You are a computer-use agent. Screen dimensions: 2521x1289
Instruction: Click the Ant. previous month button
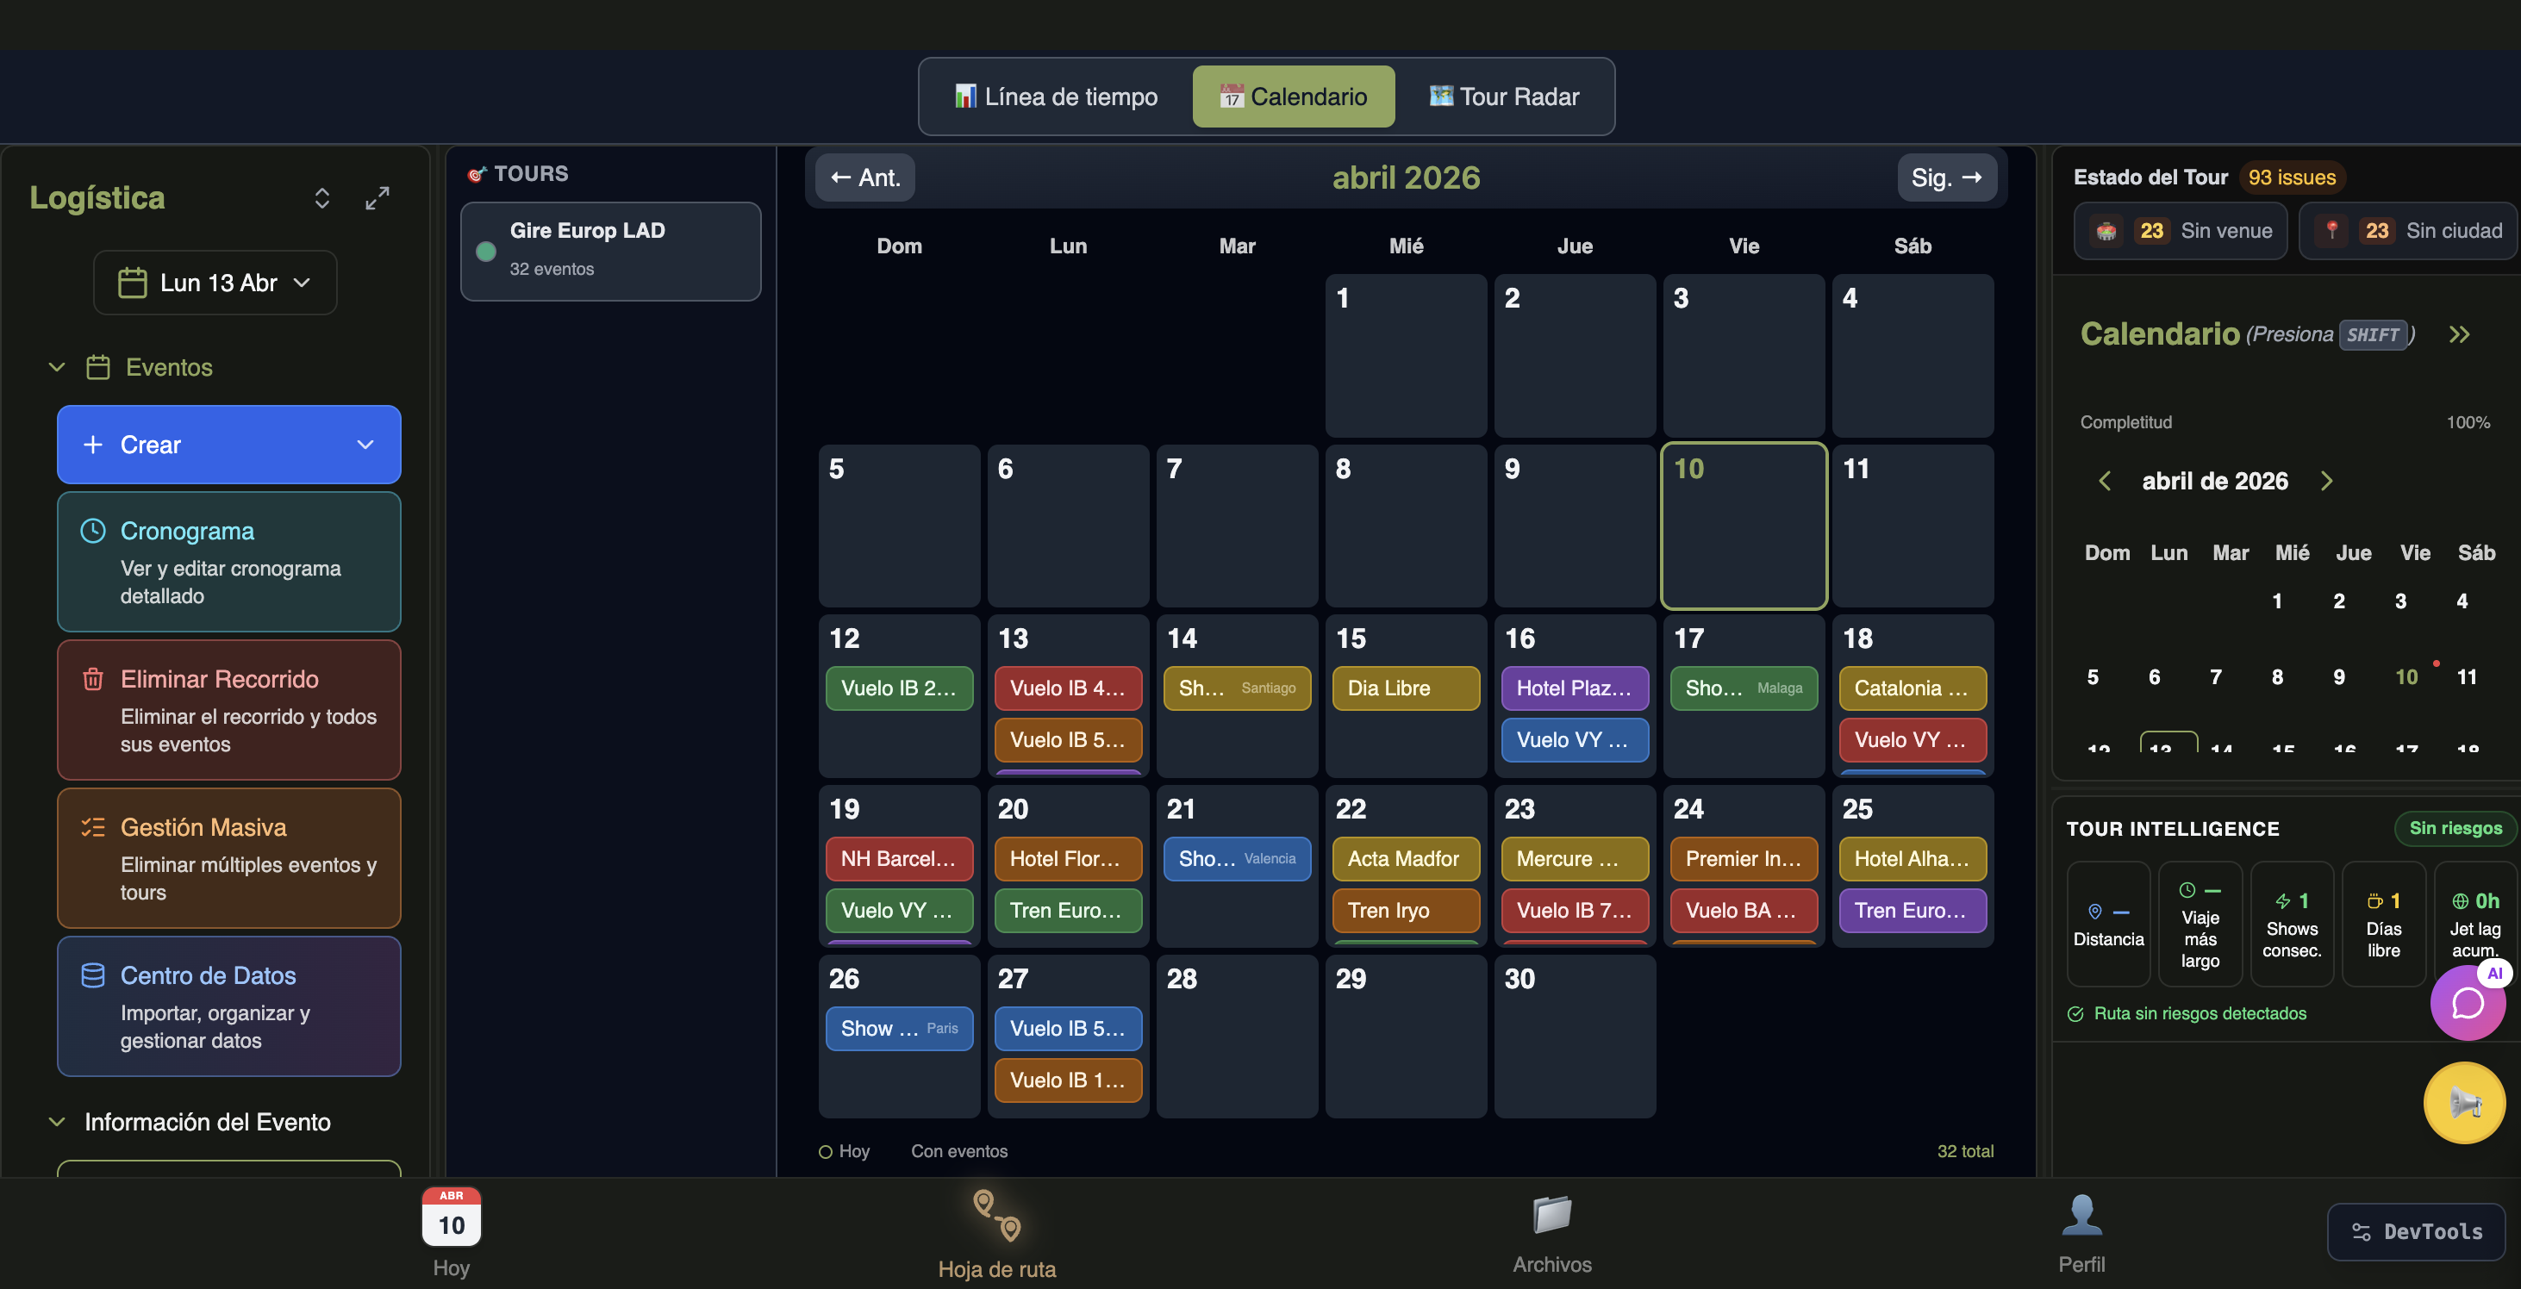pos(865,178)
